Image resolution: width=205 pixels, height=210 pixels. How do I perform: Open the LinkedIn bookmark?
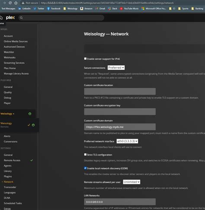click(25, 9)
